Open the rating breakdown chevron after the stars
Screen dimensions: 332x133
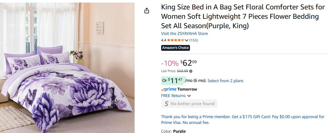click(187, 40)
